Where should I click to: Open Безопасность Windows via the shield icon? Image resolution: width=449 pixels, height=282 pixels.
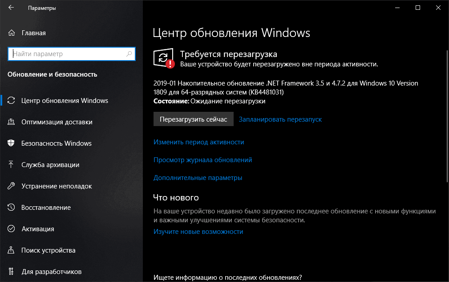point(12,143)
